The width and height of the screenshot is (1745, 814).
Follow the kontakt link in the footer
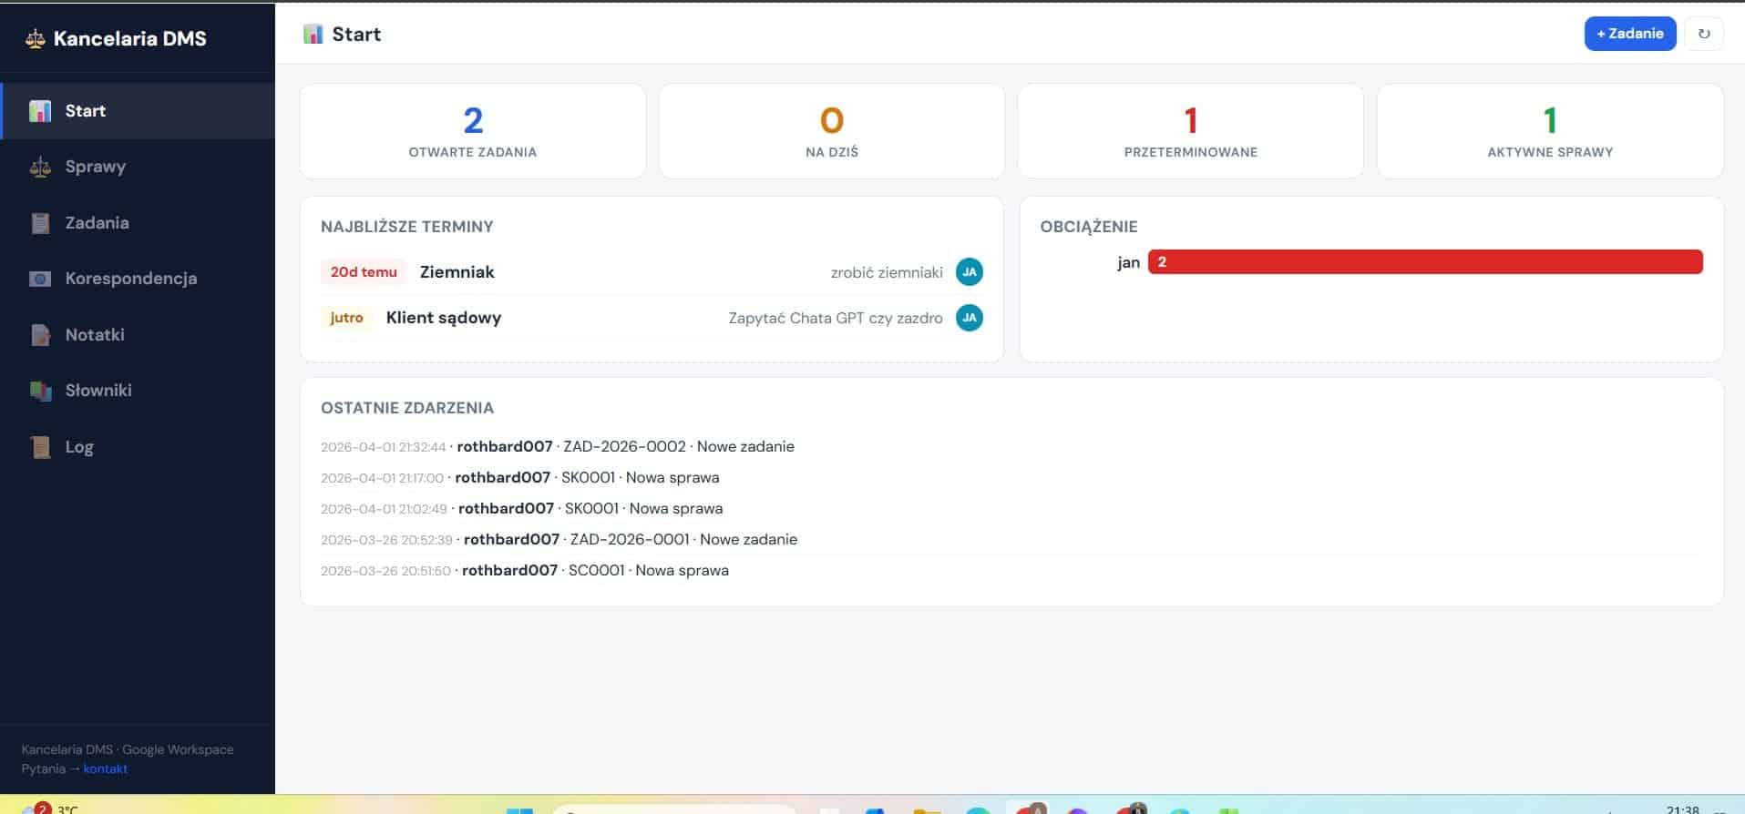[105, 768]
